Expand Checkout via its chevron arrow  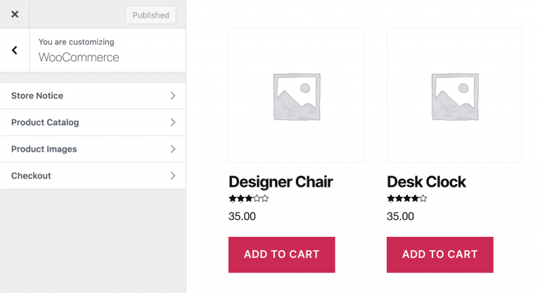tap(173, 176)
